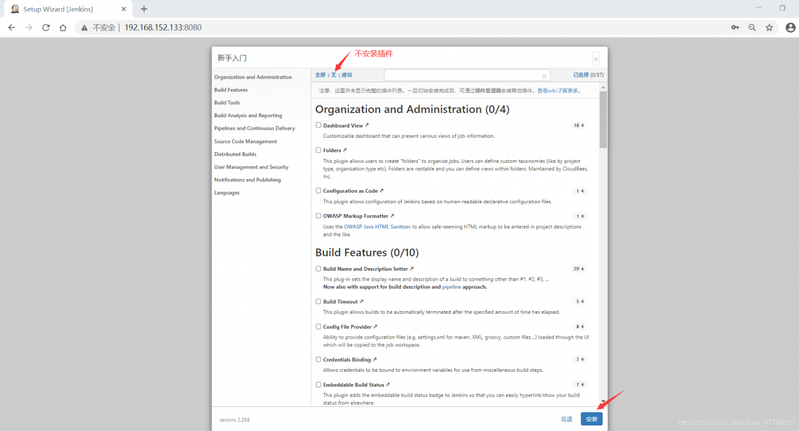
Task: Select Build Name and Description Setter checkbox
Action: coord(318,268)
